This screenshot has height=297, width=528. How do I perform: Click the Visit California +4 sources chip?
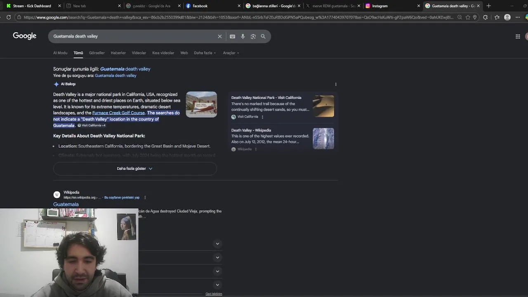(x=92, y=125)
